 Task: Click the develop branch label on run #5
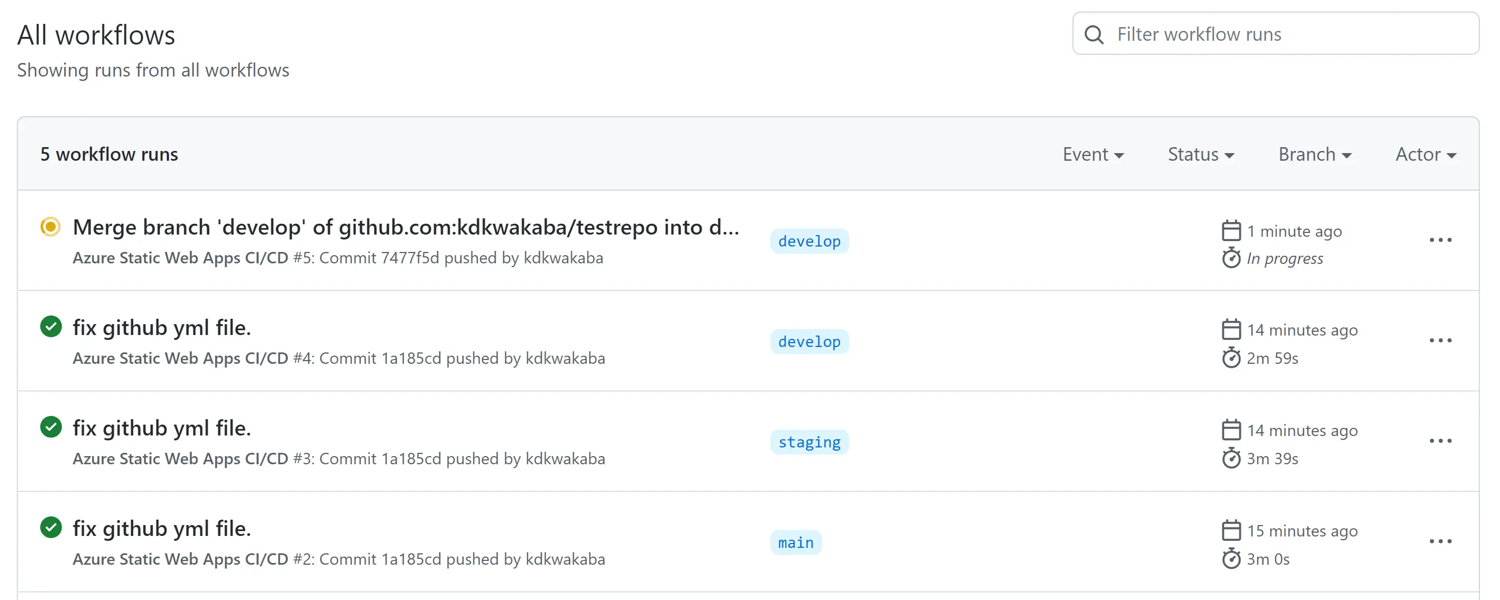pos(809,241)
